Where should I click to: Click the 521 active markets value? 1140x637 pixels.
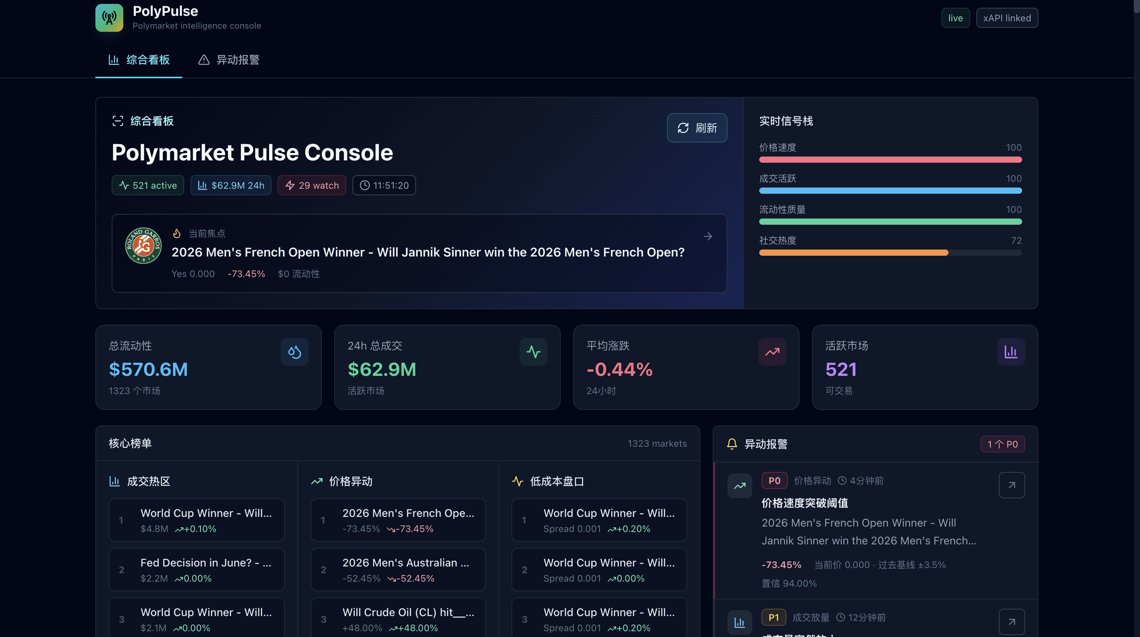(841, 369)
